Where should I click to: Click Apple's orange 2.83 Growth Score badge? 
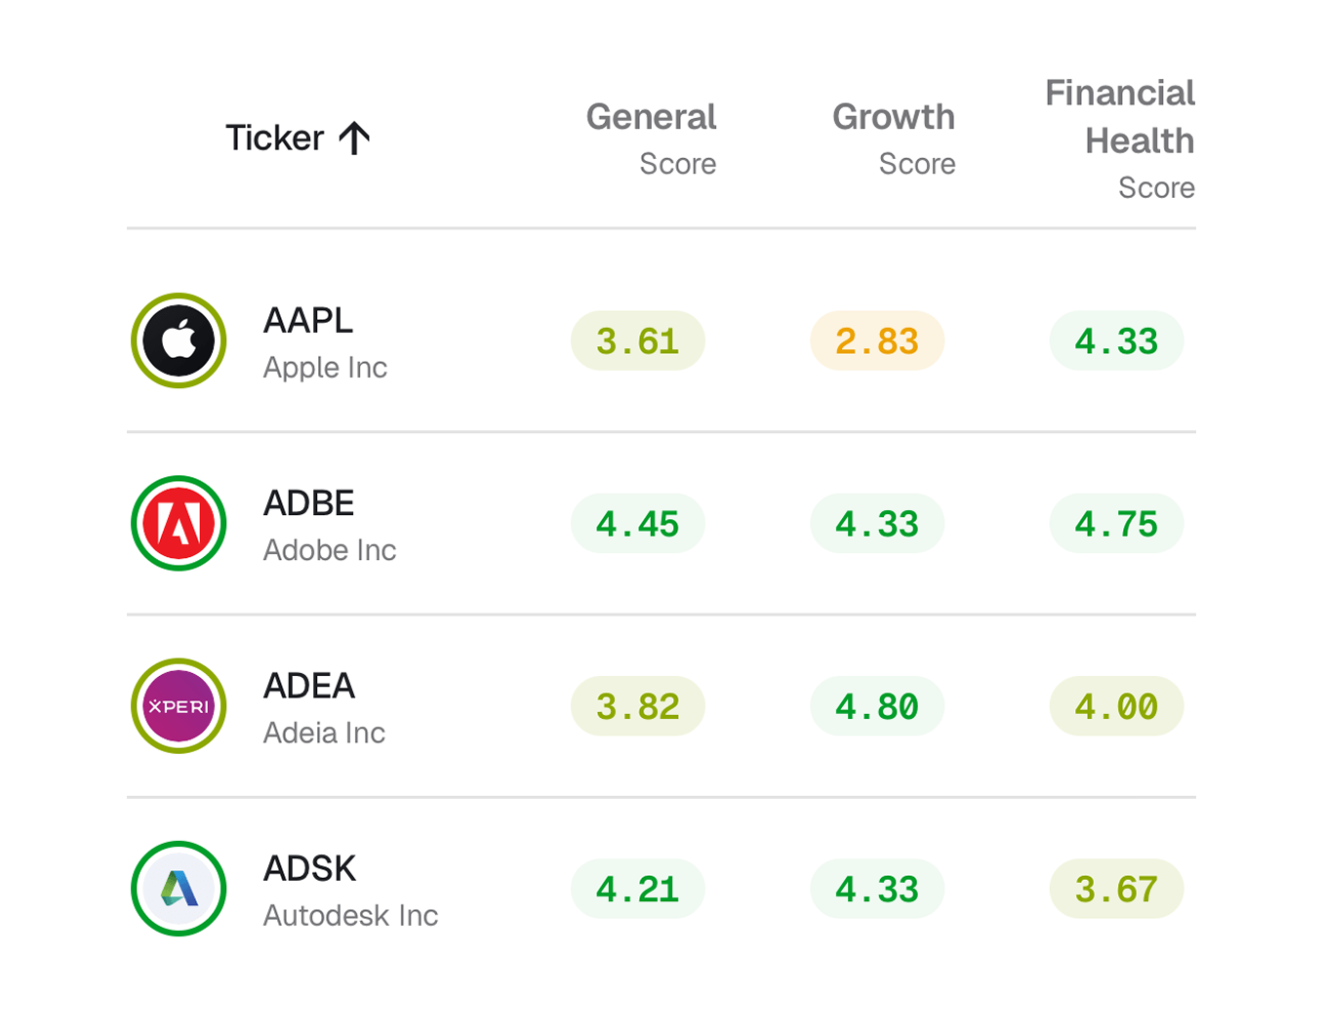tap(876, 340)
